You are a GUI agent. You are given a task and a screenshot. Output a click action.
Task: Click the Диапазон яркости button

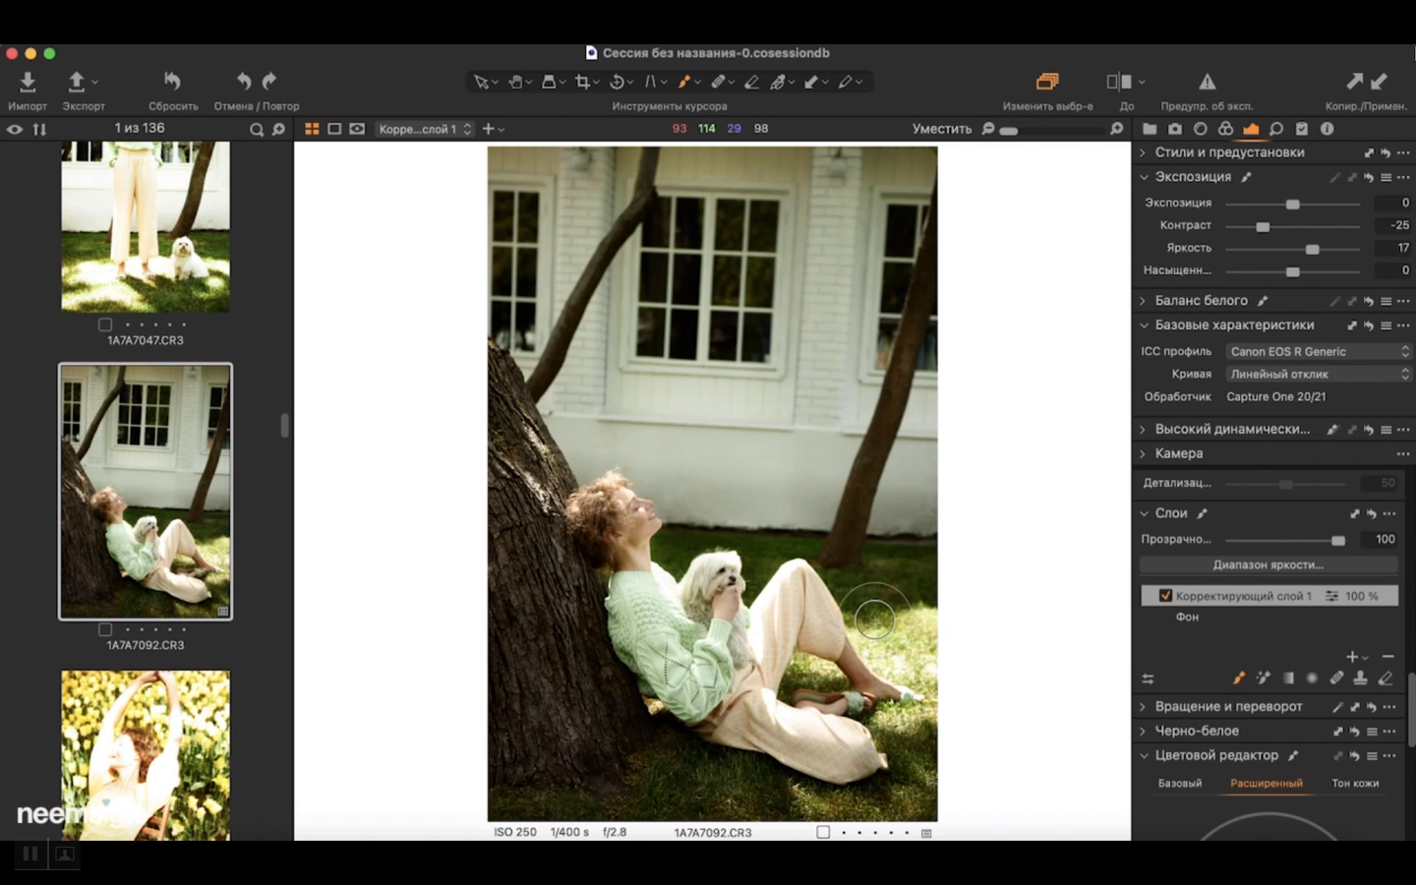pyautogui.click(x=1268, y=565)
